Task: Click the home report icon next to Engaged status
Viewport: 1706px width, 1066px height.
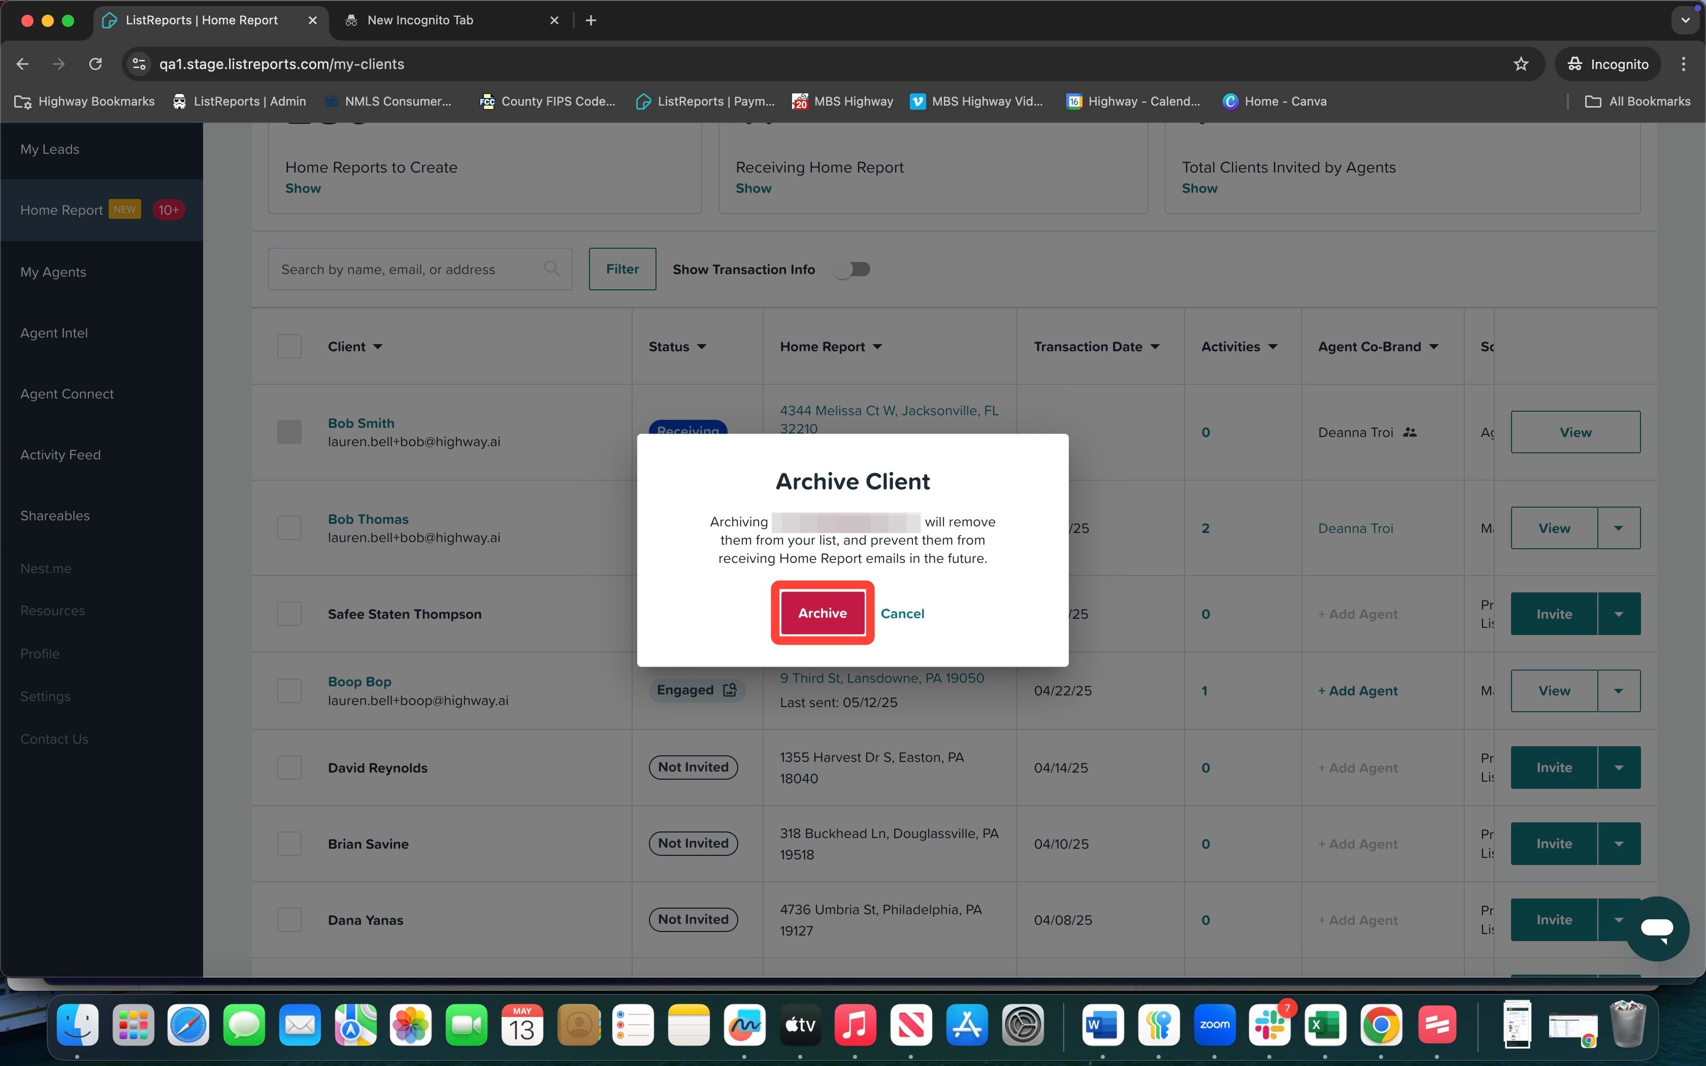Action: [x=731, y=690]
